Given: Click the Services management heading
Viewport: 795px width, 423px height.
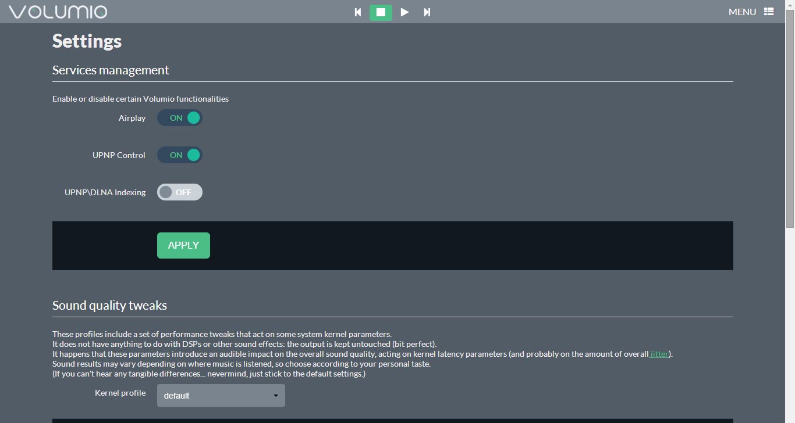Looking at the screenshot, I should (x=111, y=70).
